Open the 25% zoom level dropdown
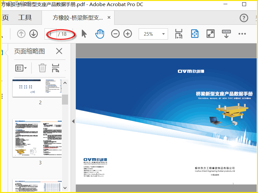 pos(153,34)
